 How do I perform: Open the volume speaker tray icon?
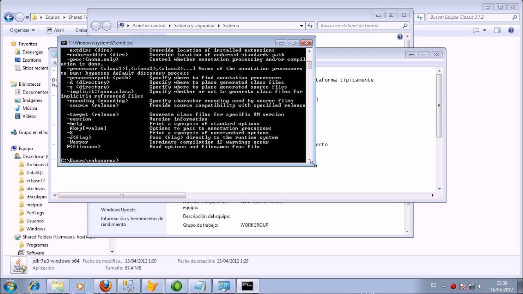[x=481, y=286]
